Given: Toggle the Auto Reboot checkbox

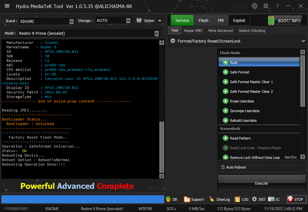Looking at the screenshot, I should (x=223, y=167).
